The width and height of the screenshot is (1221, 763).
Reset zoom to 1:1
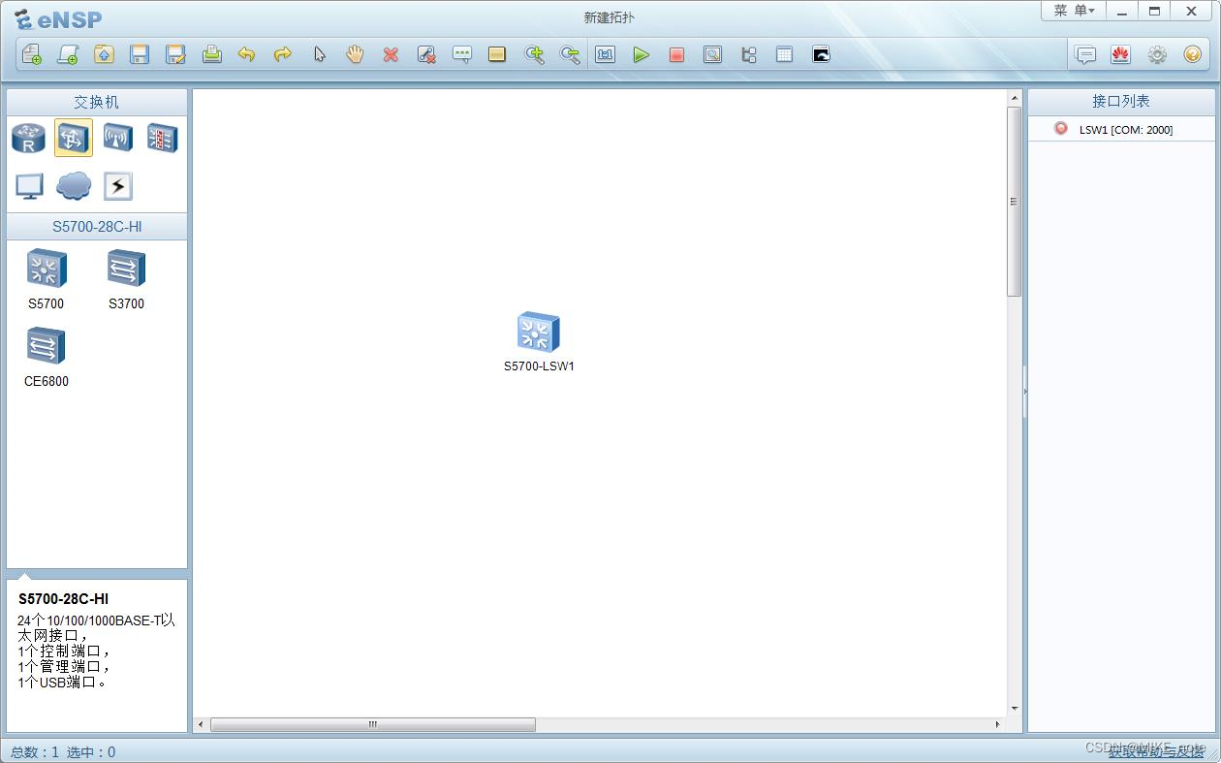[x=606, y=54]
